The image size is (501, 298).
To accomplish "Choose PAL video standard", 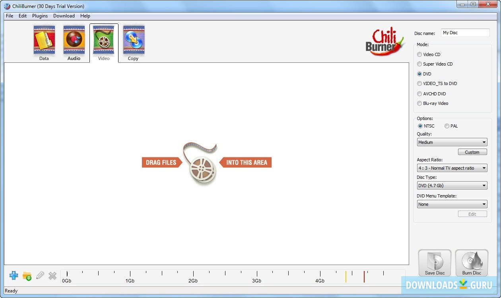I will coord(451,126).
